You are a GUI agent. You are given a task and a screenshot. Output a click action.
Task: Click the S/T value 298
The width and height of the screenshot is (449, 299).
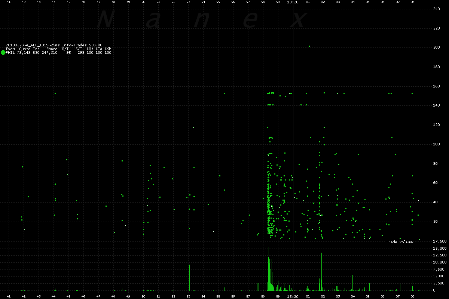tap(81, 53)
